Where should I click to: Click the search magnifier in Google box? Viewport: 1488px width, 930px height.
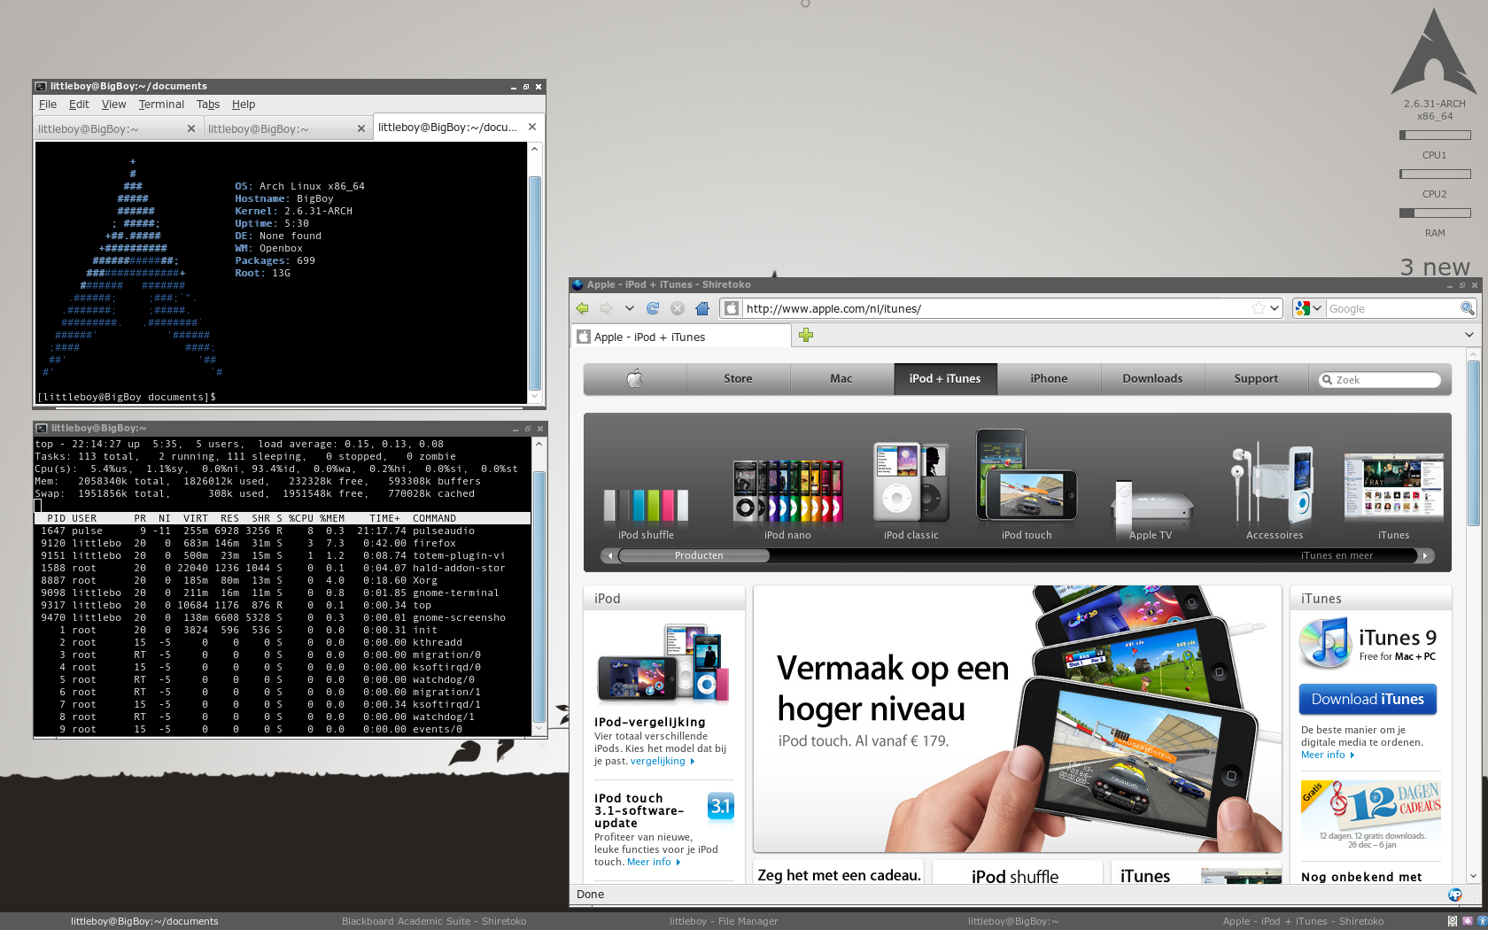pyautogui.click(x=1468, y=308)
